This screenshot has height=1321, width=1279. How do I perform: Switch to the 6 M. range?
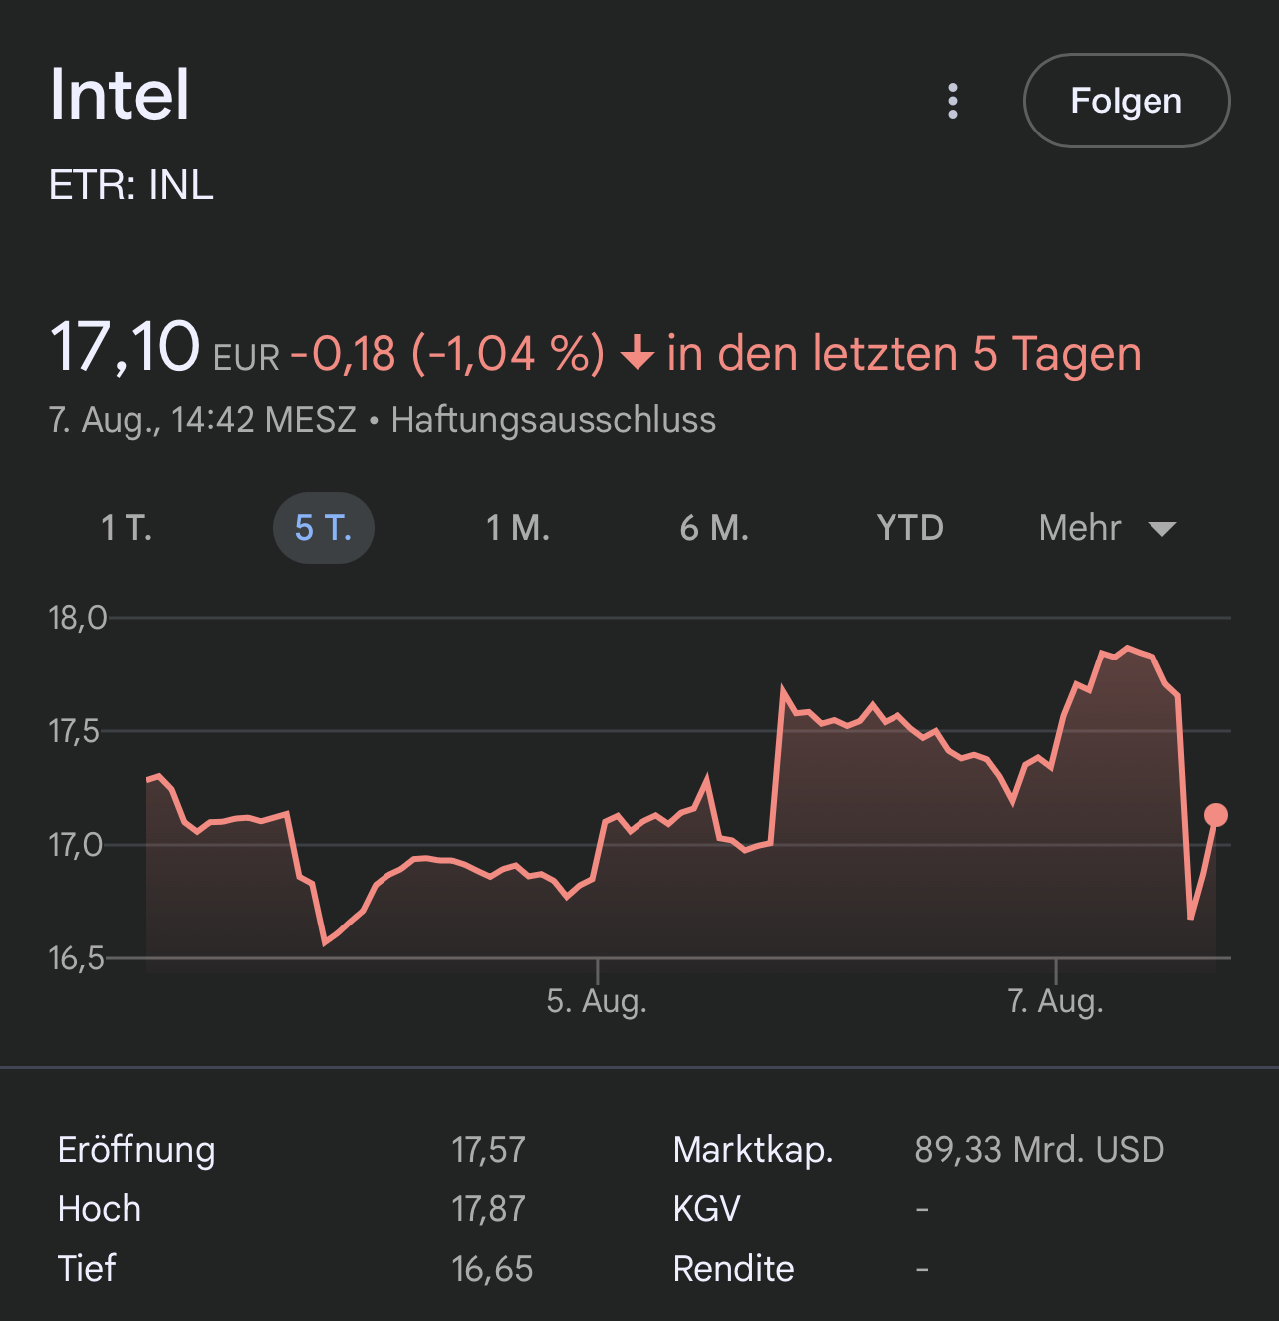click(x=714, y=527)
